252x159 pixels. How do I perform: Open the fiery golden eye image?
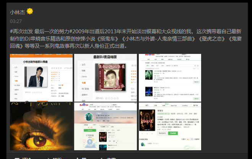tap(41, 126)
